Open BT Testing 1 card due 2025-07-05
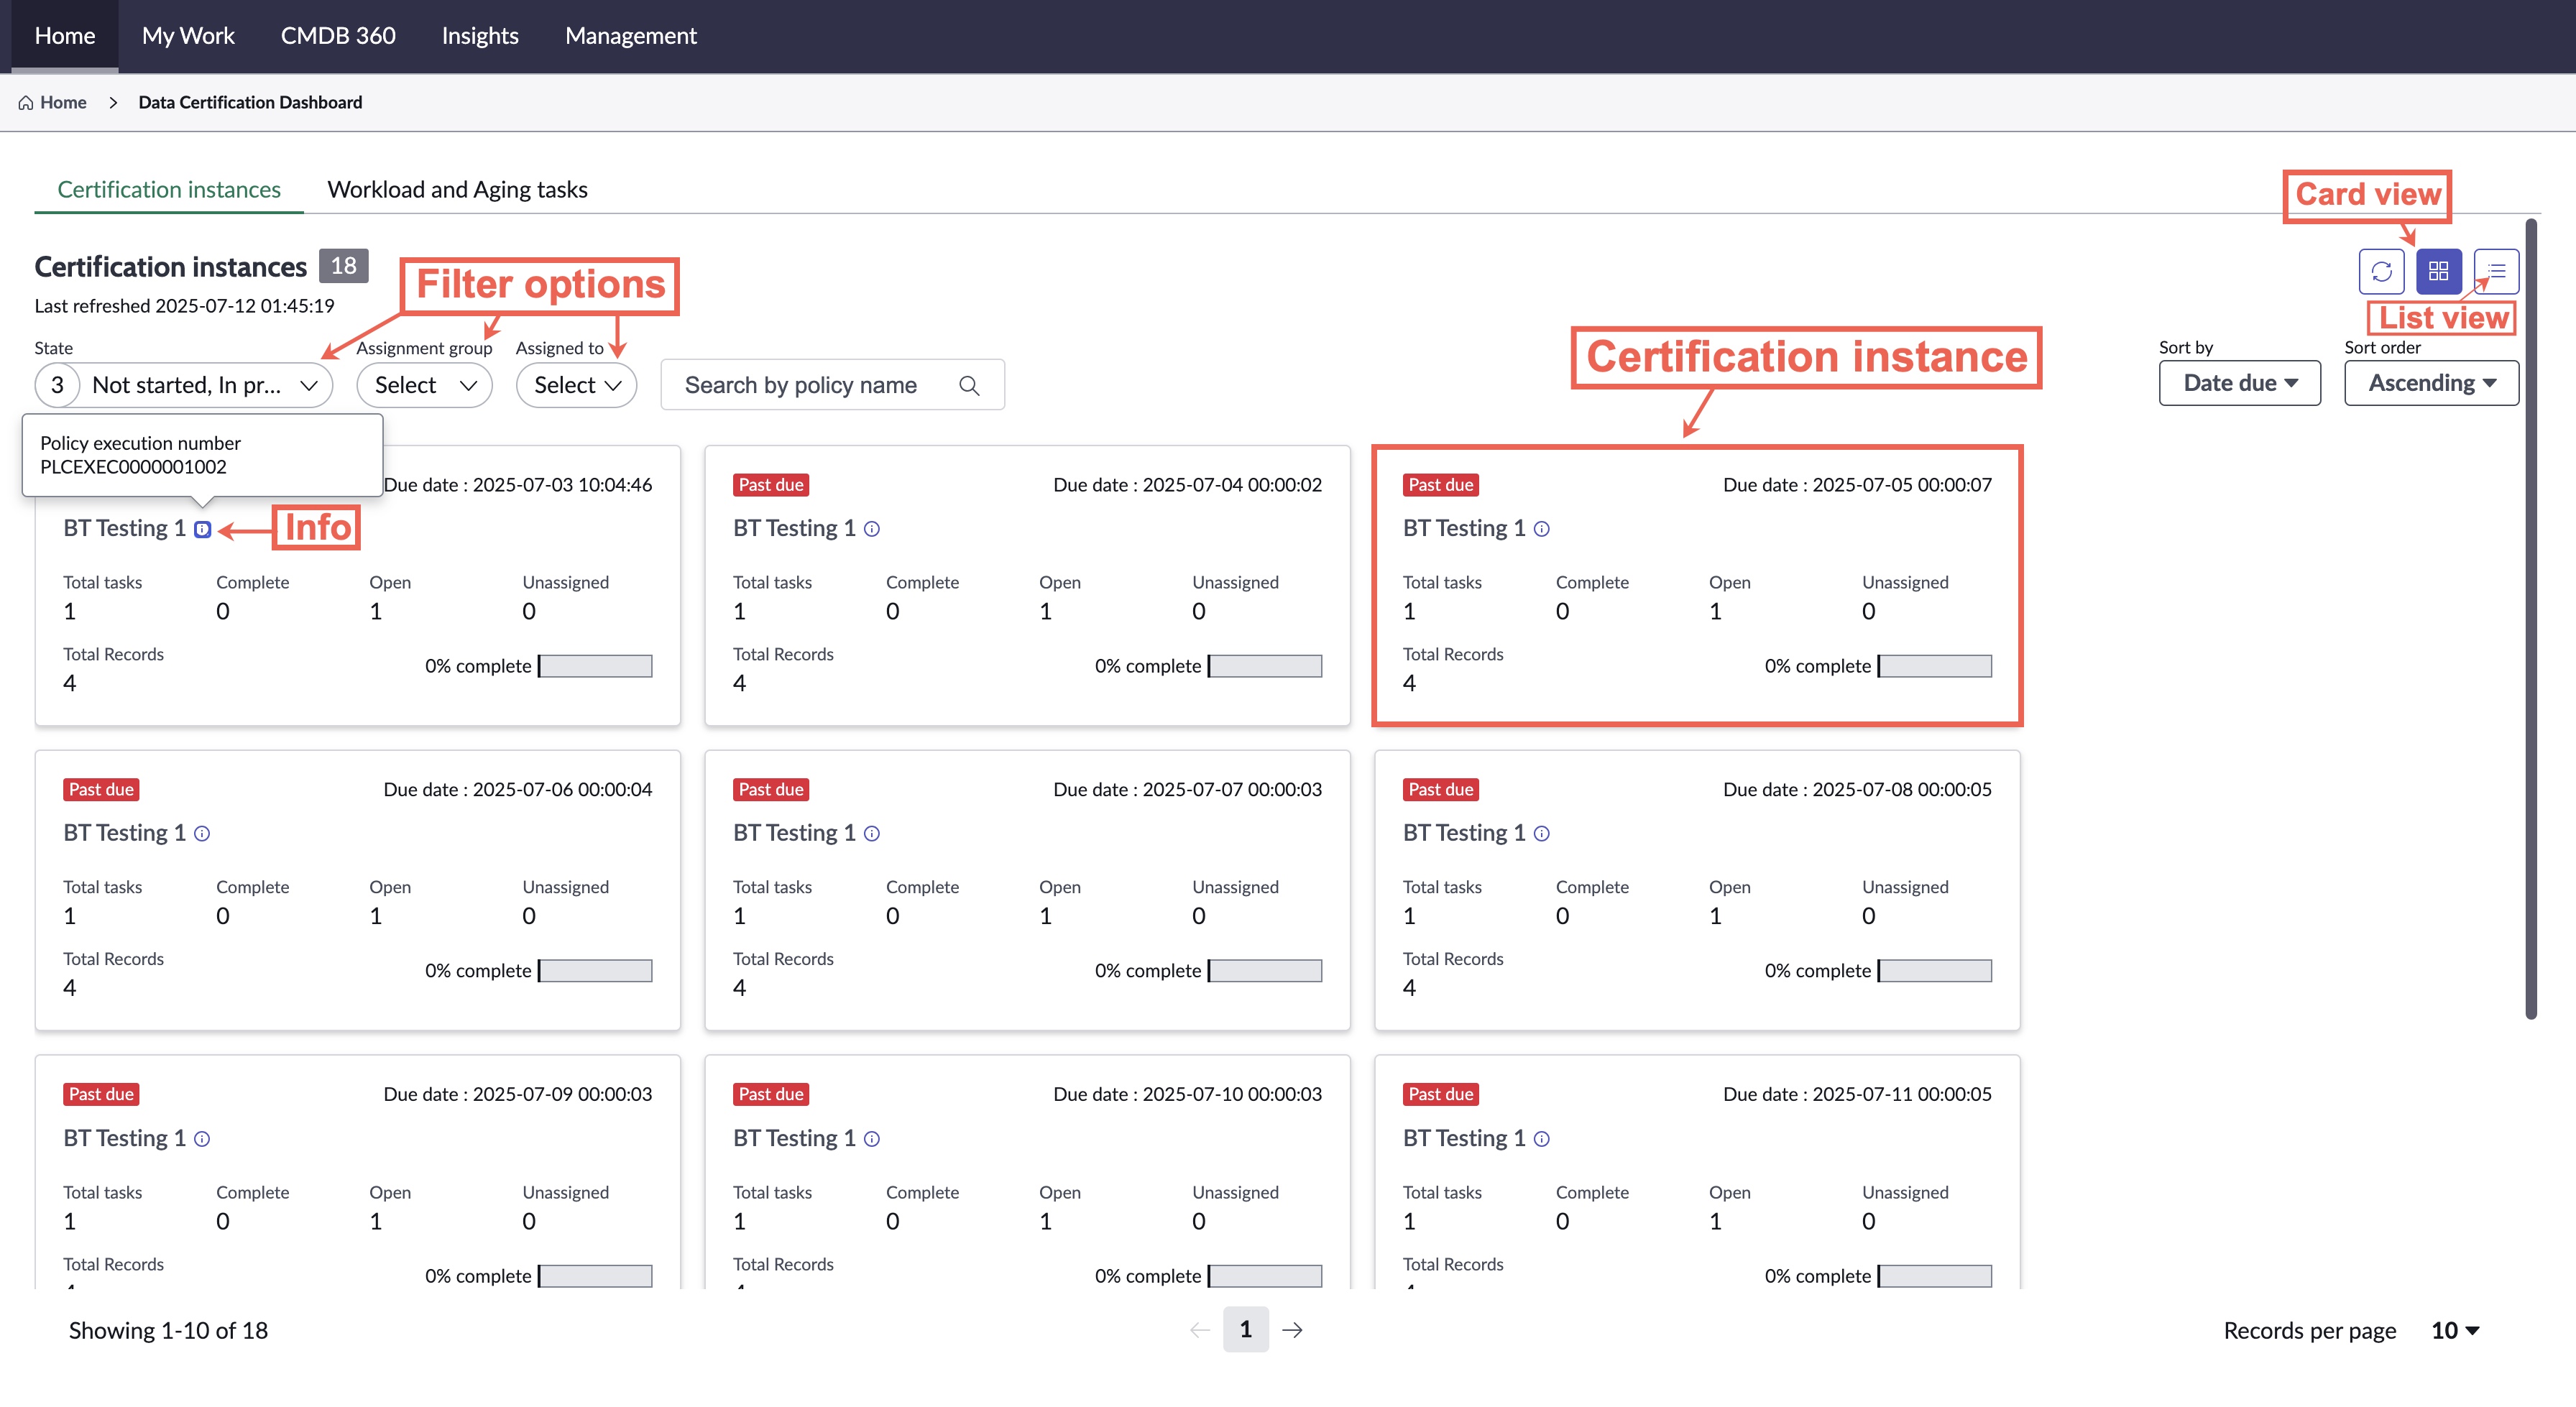This screenshot has width=2576, height=1407. (1697, 585)
